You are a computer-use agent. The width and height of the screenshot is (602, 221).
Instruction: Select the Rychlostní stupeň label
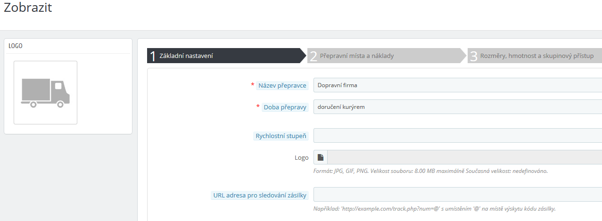pos(281,136)
